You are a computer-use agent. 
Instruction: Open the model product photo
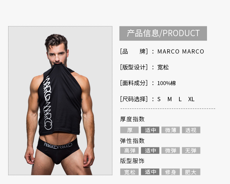[x=60, y=101]
